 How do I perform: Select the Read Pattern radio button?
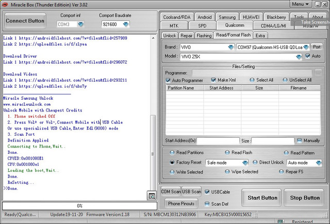click(286, 153)
